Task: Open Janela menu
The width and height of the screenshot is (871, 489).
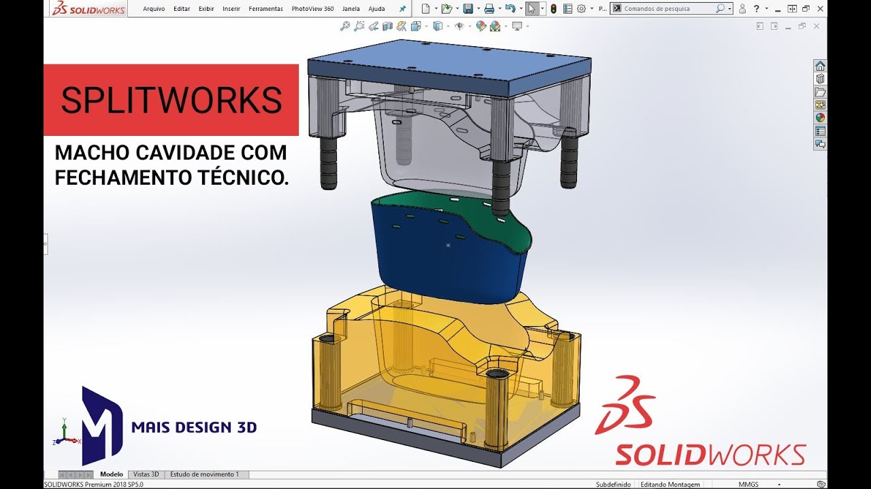Action: click(x=351, y=9)
